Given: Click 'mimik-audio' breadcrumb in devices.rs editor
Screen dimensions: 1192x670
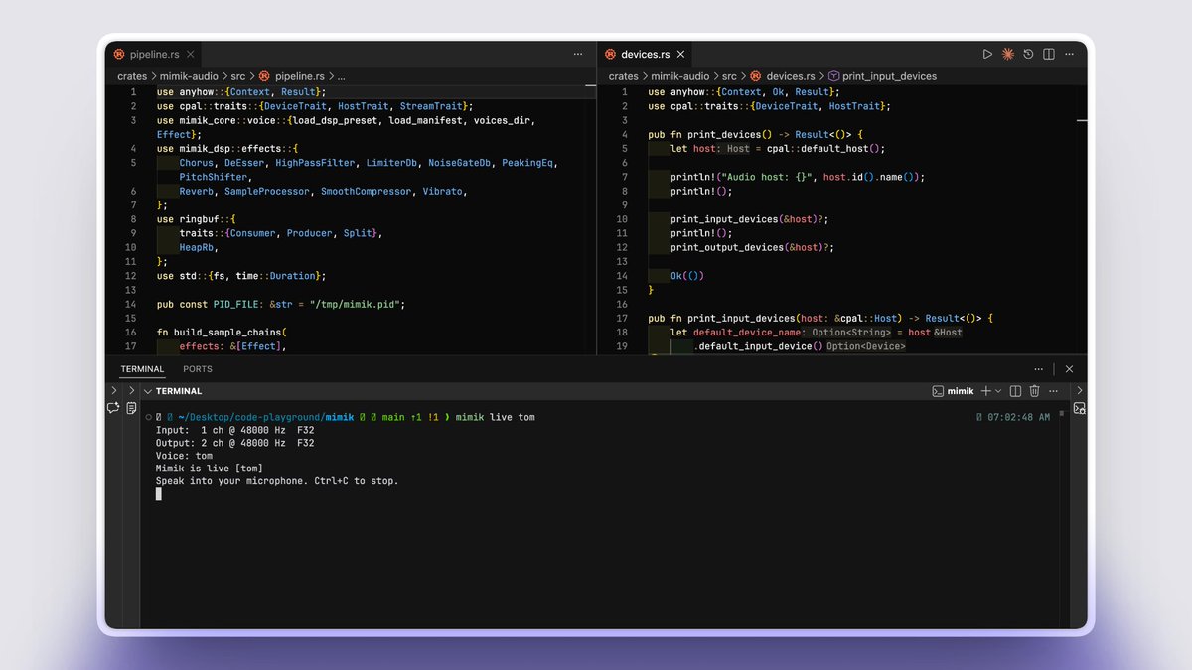Looking at the screenshot, I should click(679, 76).
